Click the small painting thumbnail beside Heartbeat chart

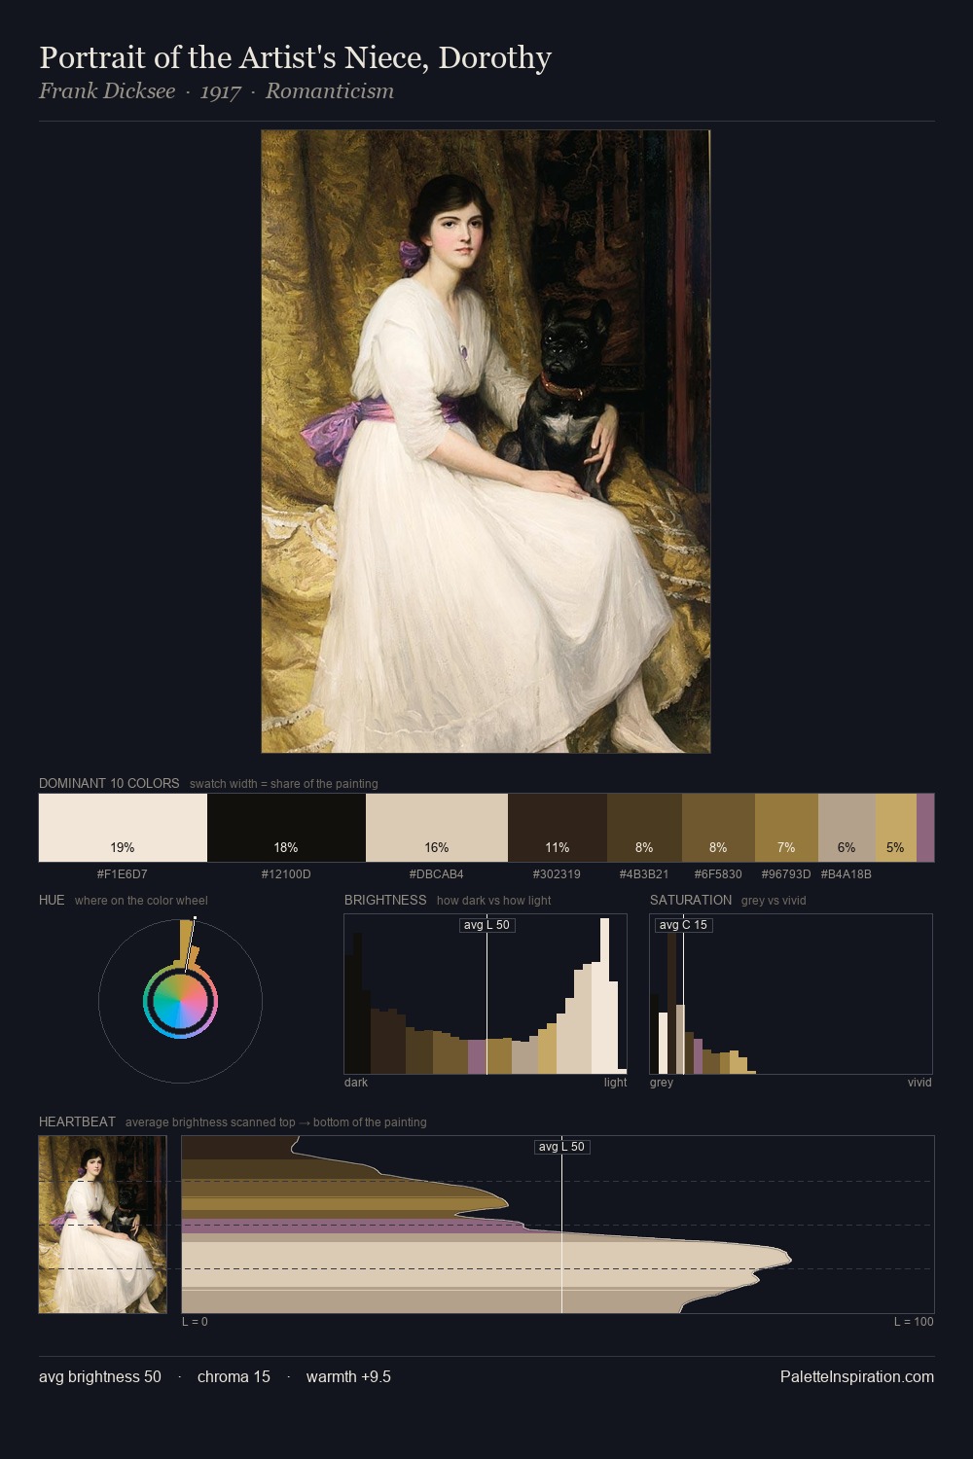click(102, 1225)
